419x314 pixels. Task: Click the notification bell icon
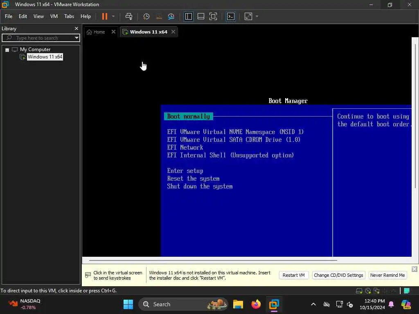(x=391, y=304)
